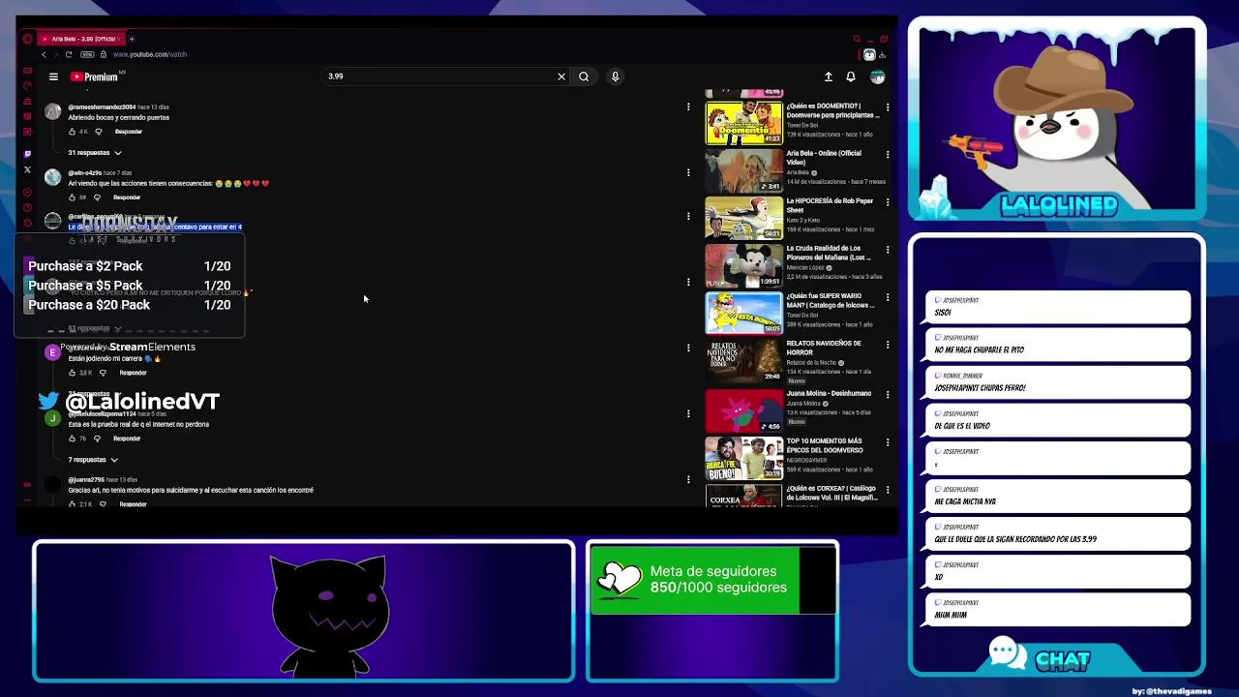The width and height of the screenshot is (1239, 697).
Task: Open the YouTube hamburger guide menu
Action: click(x=53, y=76)
